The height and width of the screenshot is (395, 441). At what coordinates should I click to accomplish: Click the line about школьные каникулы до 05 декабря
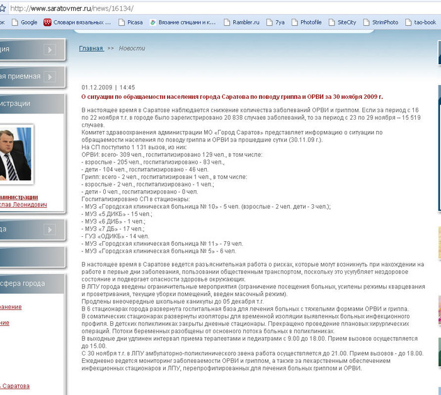click(x=173, y=302)
